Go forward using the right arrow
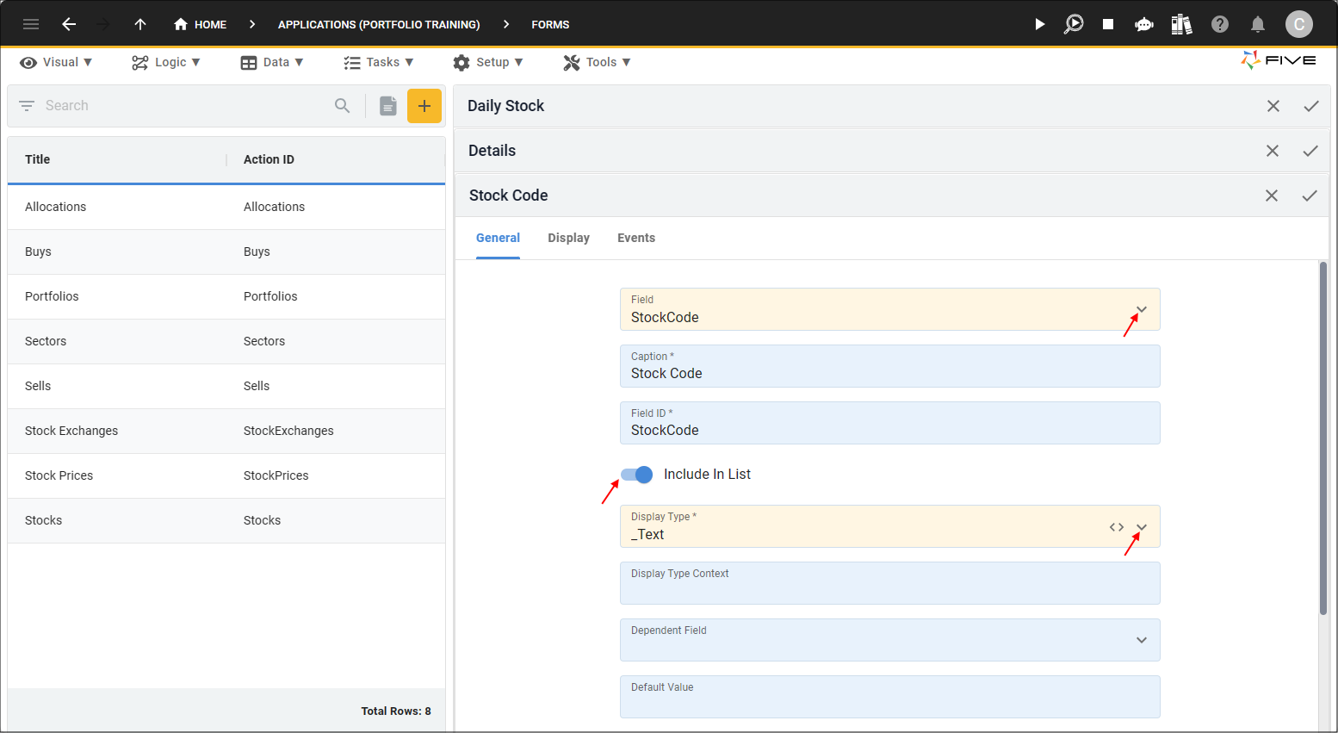 (104, 24)
